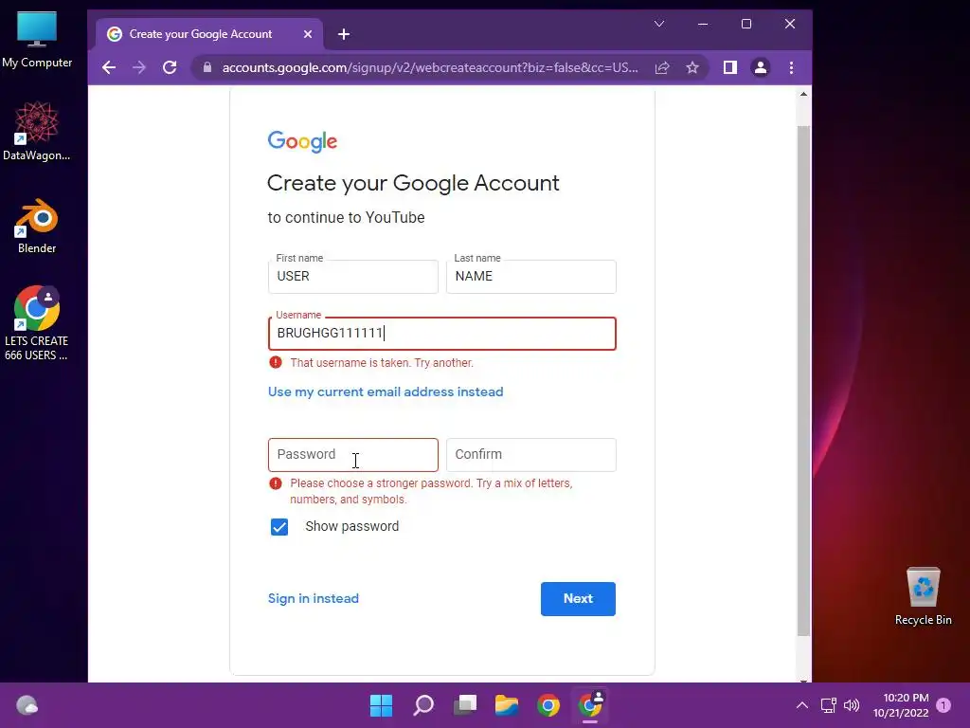This screenshot has width=970, height=728.
Task: Click Sign in instead link
Action: [313, 599]
